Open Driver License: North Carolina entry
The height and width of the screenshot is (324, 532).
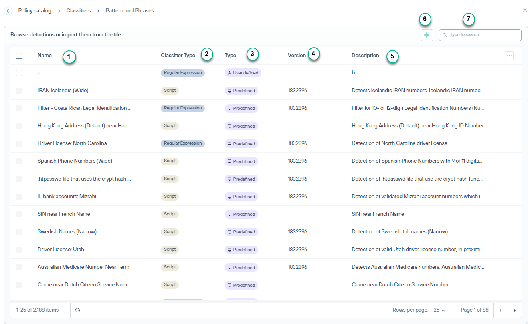click(72, 143)
